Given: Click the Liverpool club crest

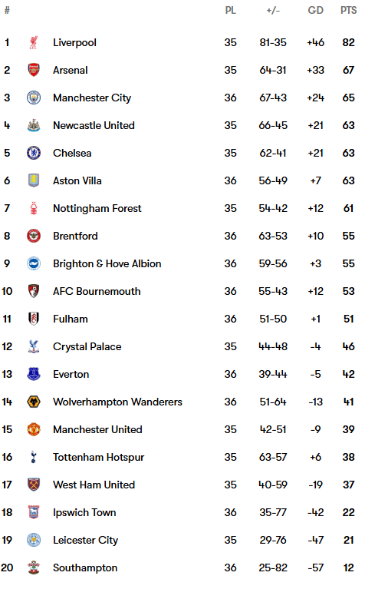Looking at the screenshot, I should coord(34,42).
